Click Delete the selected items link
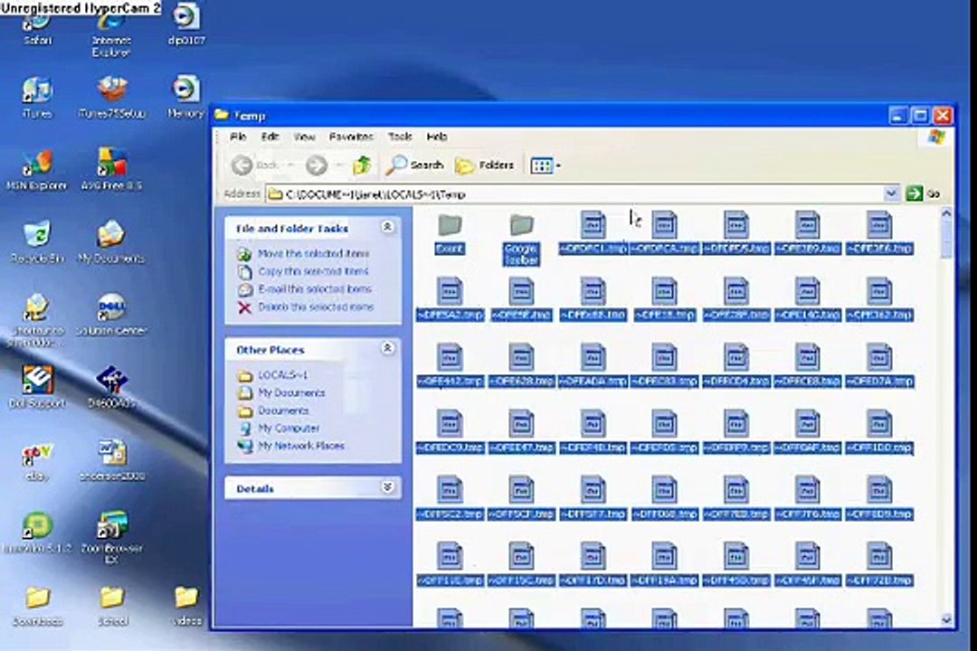Viewport: 977px width, 651px height. point(316,307)
